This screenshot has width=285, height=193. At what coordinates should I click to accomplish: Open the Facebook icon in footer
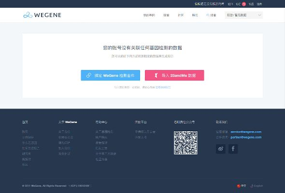coord(233,149)
